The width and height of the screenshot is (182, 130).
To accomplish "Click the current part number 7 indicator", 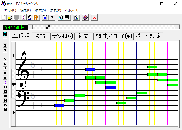I will click(x=5, y=34).
